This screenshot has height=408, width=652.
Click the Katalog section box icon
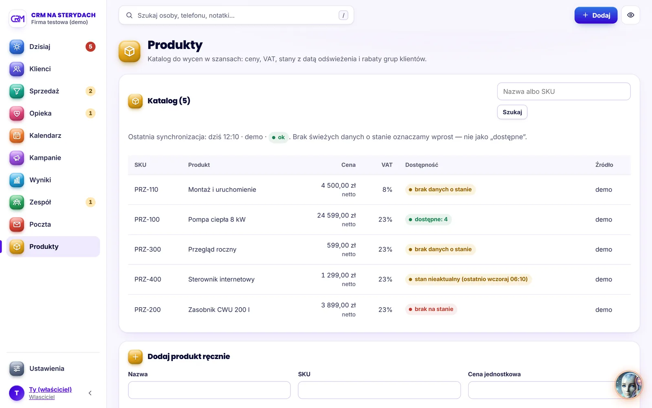tap(135, 101)
